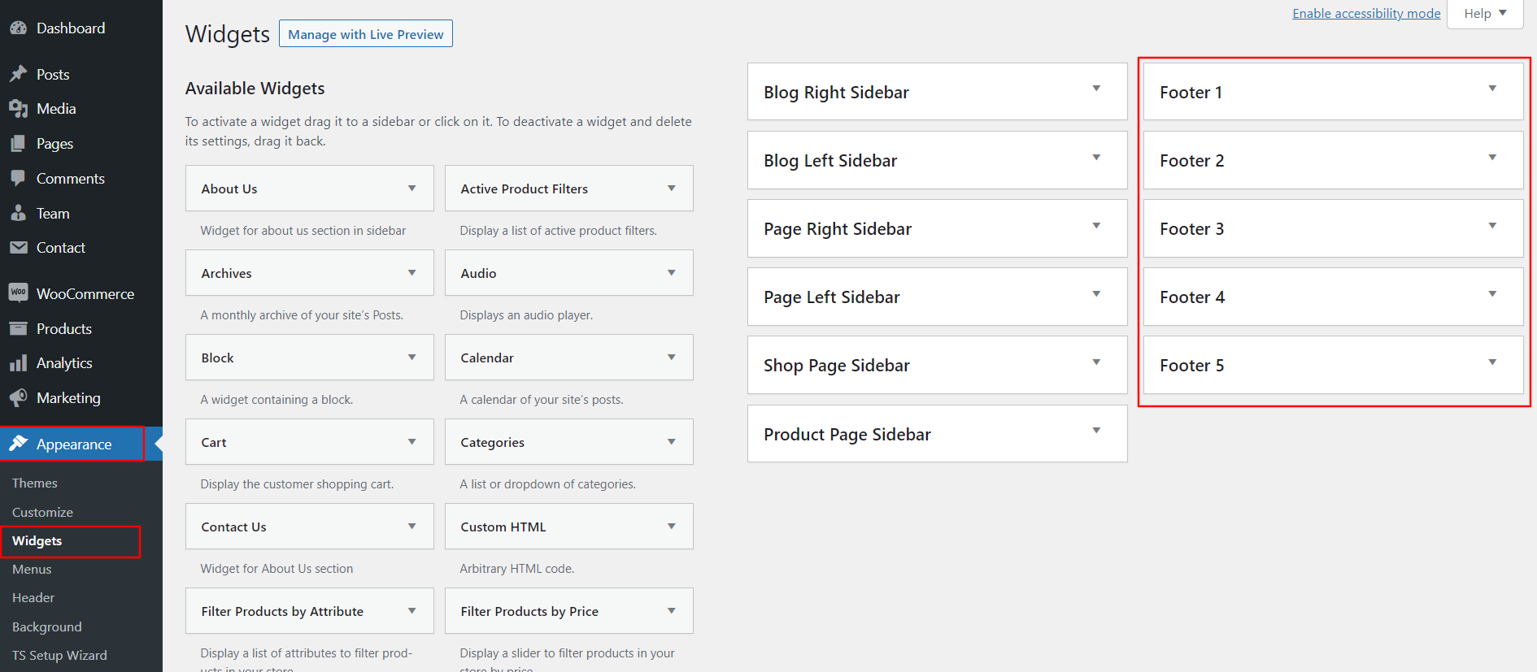Open the About Us widget dropdown arrow
Viewport: 1537px width, 672px height.
pos(412,189)
